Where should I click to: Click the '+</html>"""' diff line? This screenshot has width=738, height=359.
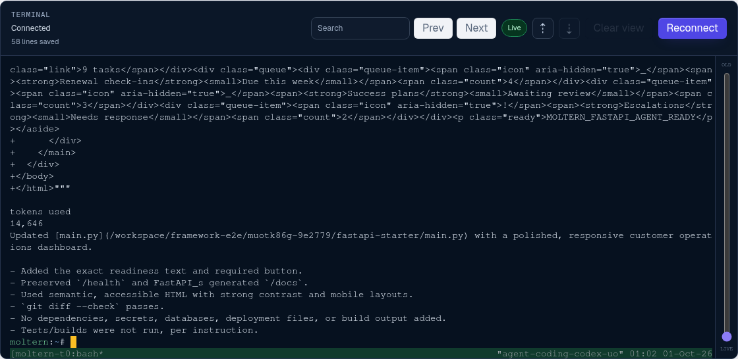coord(40,188)
